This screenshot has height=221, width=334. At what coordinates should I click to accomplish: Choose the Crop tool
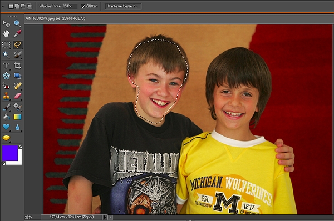[x=17, y=66]
